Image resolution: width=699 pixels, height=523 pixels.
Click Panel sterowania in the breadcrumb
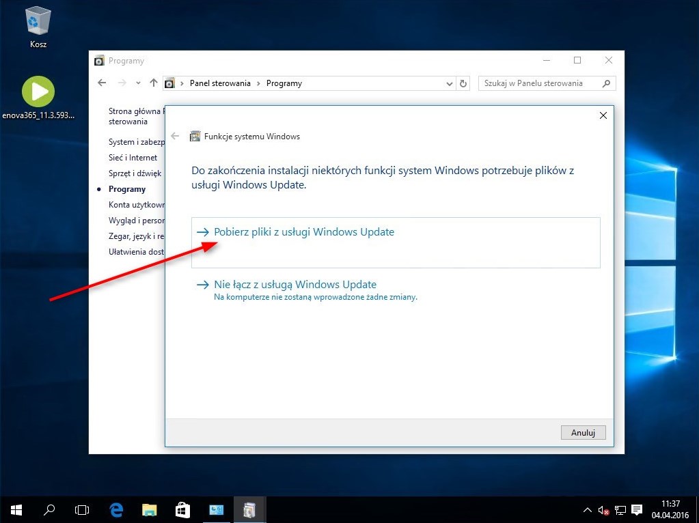point(220,83)
